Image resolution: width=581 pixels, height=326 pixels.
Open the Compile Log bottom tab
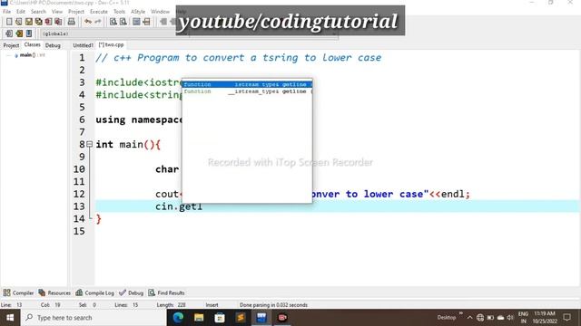coord(94,292)
